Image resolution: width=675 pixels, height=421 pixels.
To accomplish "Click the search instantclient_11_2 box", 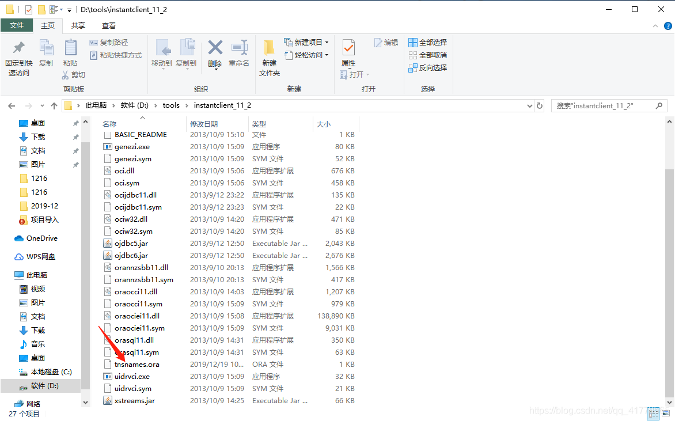I will 609,105.
